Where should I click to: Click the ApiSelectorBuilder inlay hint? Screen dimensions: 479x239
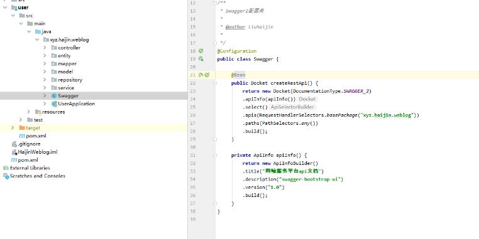point(292,107)
